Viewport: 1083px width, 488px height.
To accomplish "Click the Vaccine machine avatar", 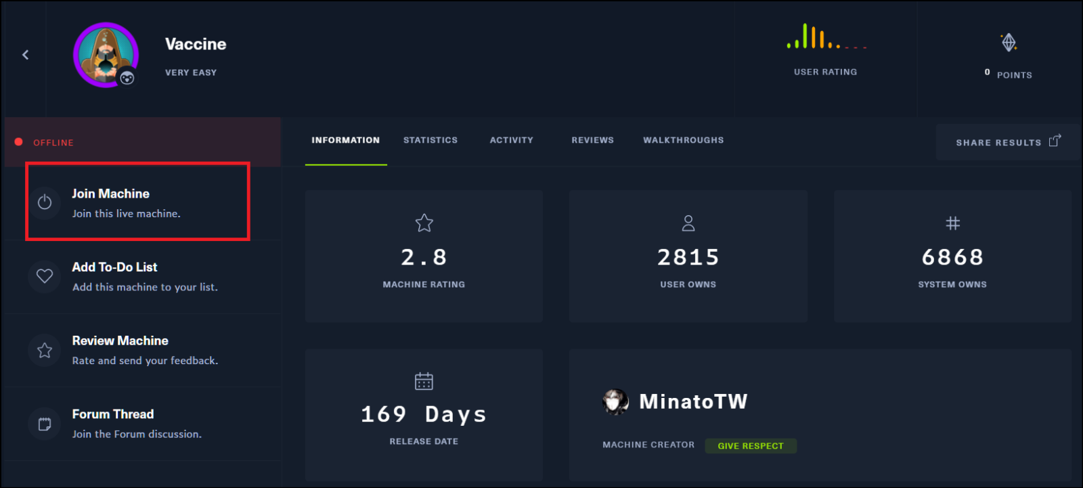I will coord(106,55).
